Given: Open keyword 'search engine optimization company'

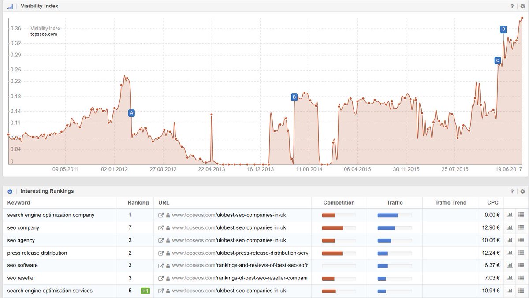Looking at the screenshot, I should coord(51,215).
